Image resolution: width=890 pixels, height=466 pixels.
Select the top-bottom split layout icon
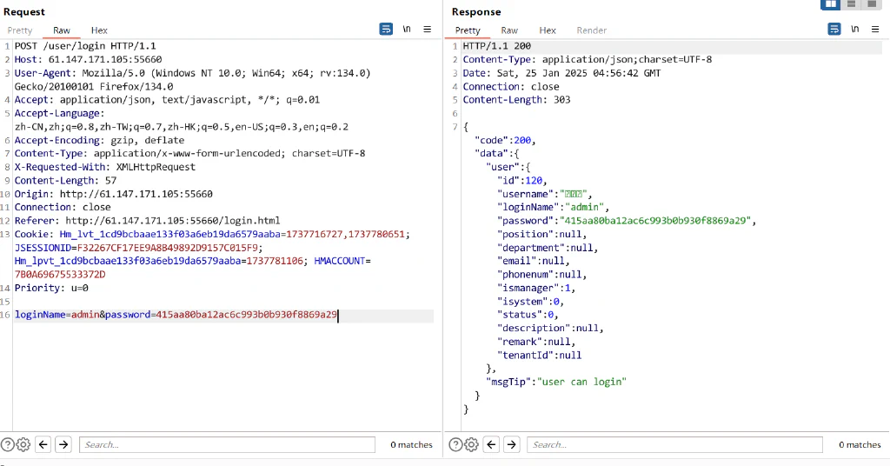pyautogui.click(x=852, y=4)
